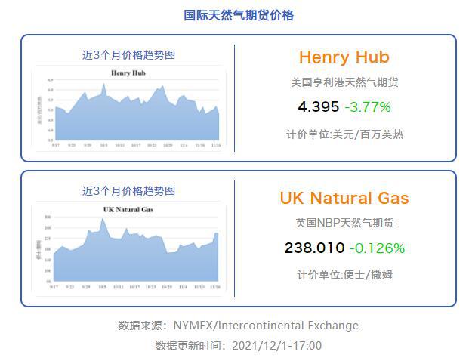
Task: Click the green -0.126% change value
Action: [378, 248]
